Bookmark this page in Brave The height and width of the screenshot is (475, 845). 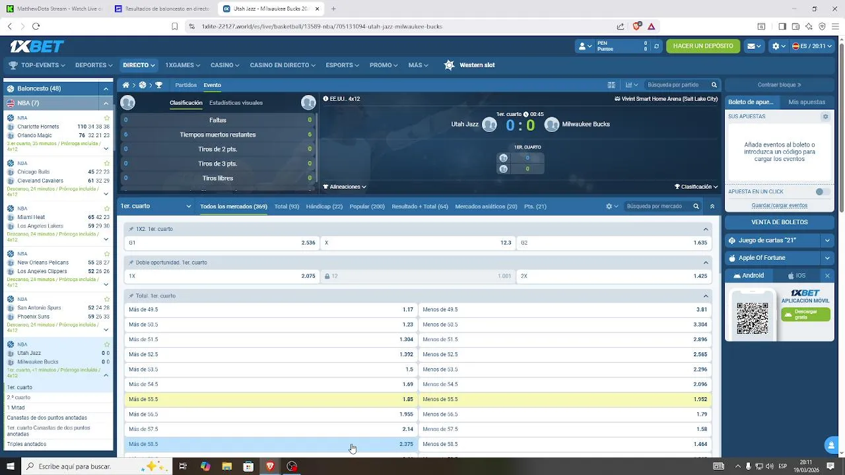coord(174,26)
